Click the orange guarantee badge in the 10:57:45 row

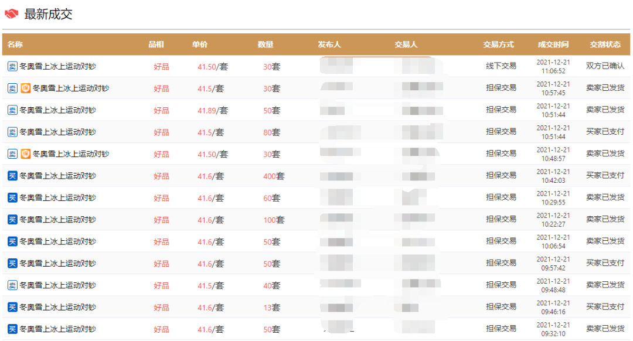point(25,88)
